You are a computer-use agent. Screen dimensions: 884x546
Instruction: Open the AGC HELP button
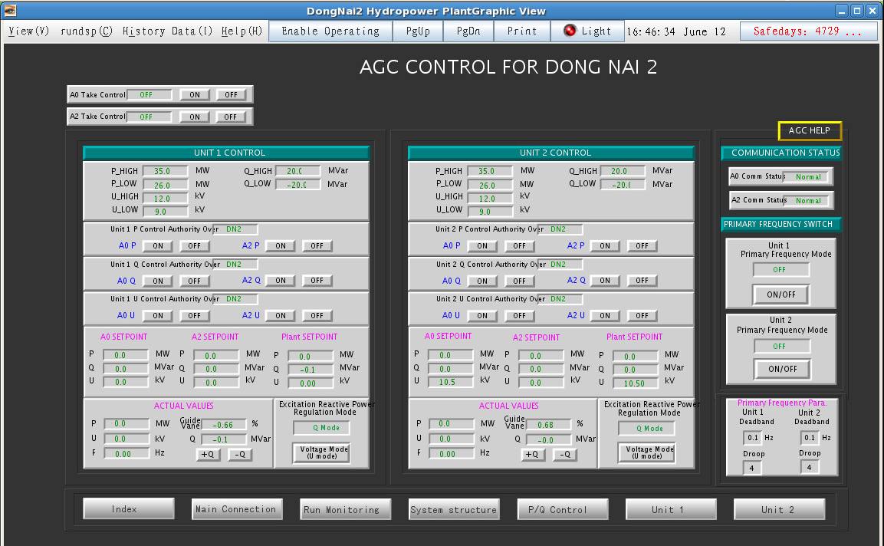pyautogui.click(x=810, y=131)
